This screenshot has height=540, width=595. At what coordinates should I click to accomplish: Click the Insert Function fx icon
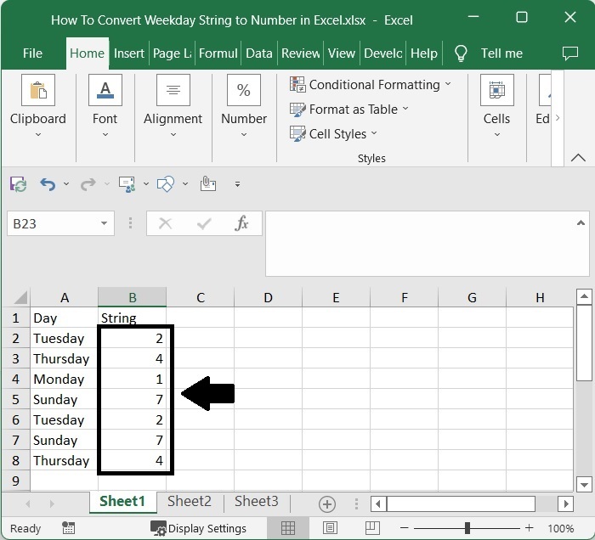click(x=242, y=223)
